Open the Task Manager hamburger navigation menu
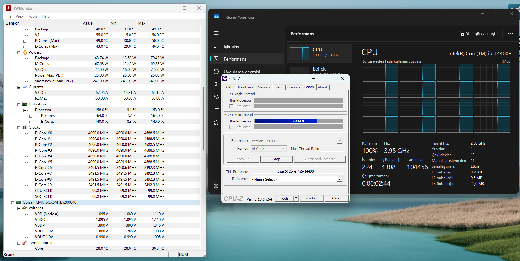Viewport: 520px width, 261px height. pos(216,33)
